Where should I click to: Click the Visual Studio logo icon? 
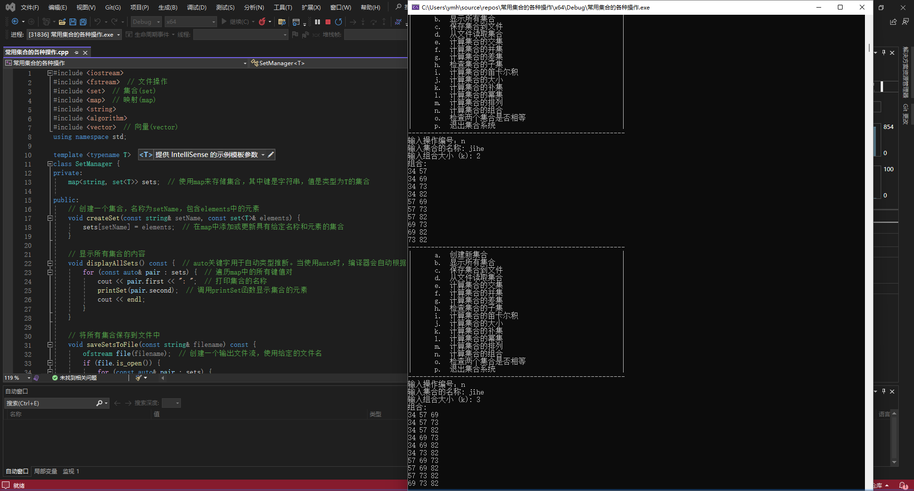(x=10, y=7)
